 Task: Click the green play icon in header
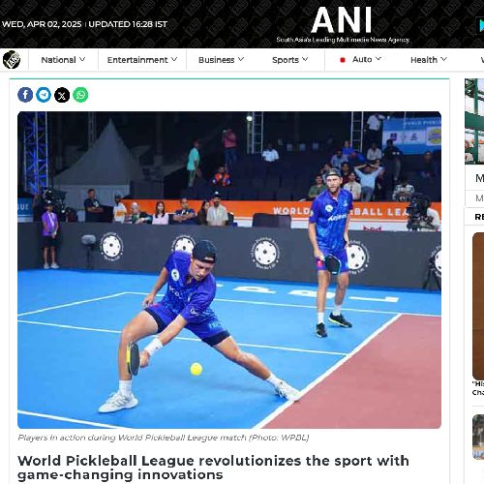[481, 25]
